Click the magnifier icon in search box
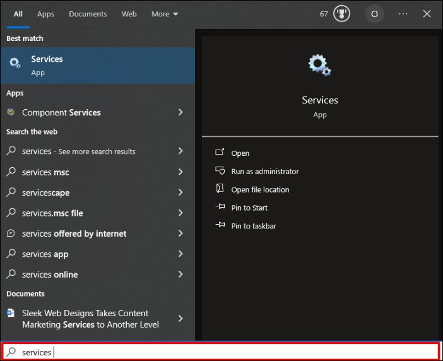 click(x=11, y=352)
